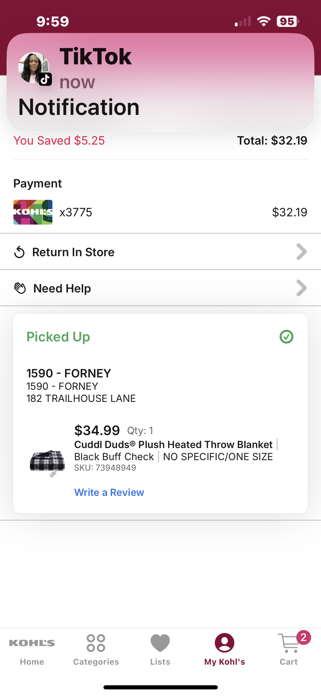Tap the green Picked Up checkmark
This screenshot has height=696, width=321.
286,337
